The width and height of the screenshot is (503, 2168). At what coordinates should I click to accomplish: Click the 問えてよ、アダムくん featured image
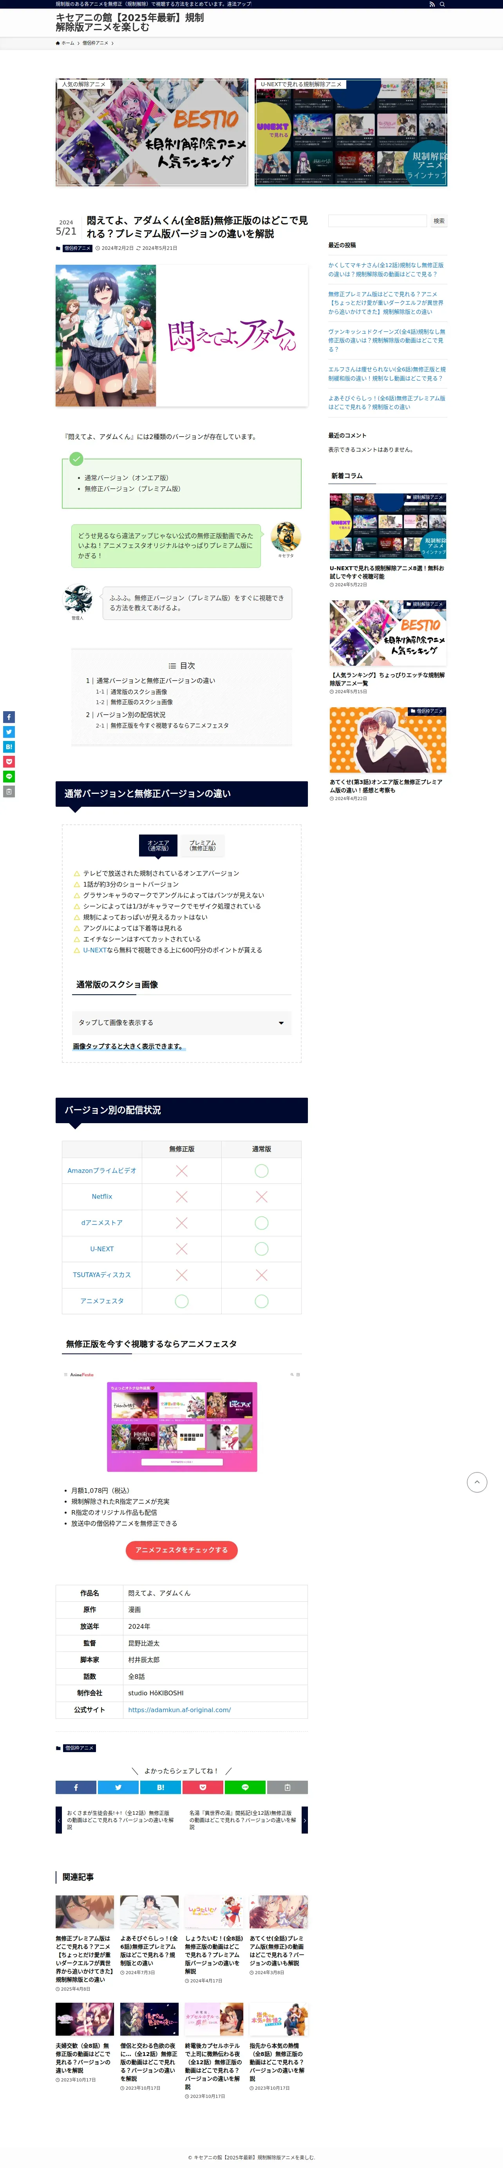[181, 336]
